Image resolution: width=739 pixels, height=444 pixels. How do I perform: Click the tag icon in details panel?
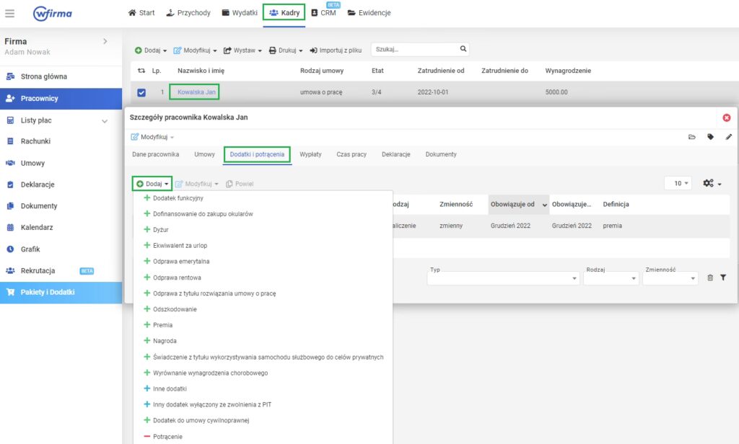[x=710, y=137]
